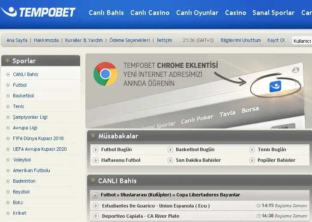The image size is (312, 222).
Task: Expand the UEFA Avrupa Kupası 2020 plus icon
Action: coord(8,149)
